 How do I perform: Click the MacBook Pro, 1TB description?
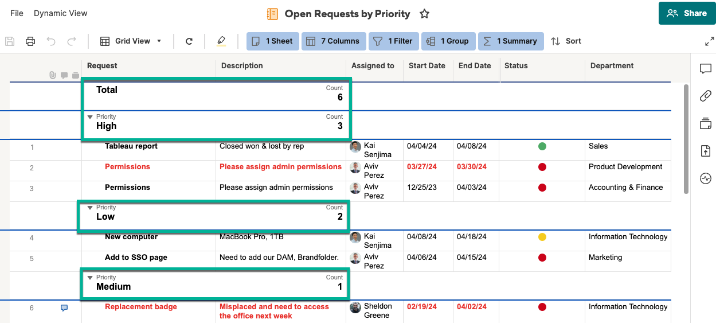pyautogui.click(x=252, y=237)
